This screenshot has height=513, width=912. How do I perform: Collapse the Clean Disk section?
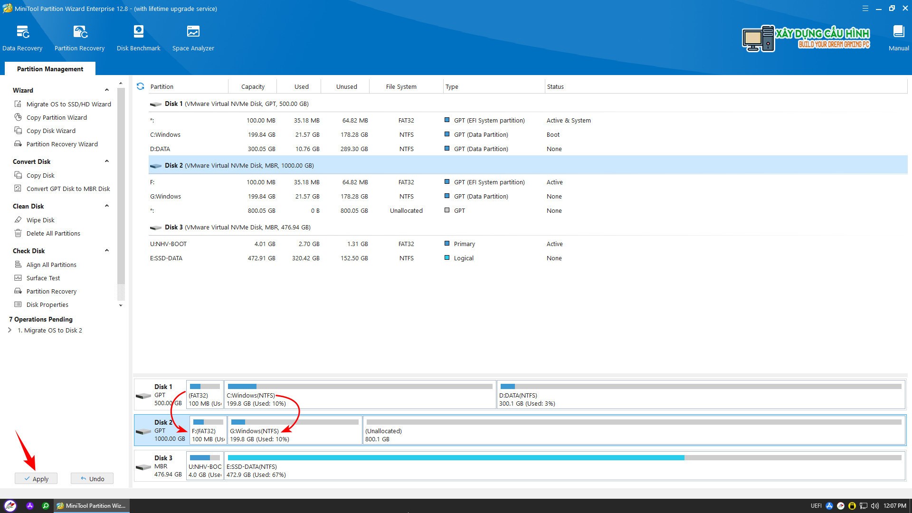[107, 206]
